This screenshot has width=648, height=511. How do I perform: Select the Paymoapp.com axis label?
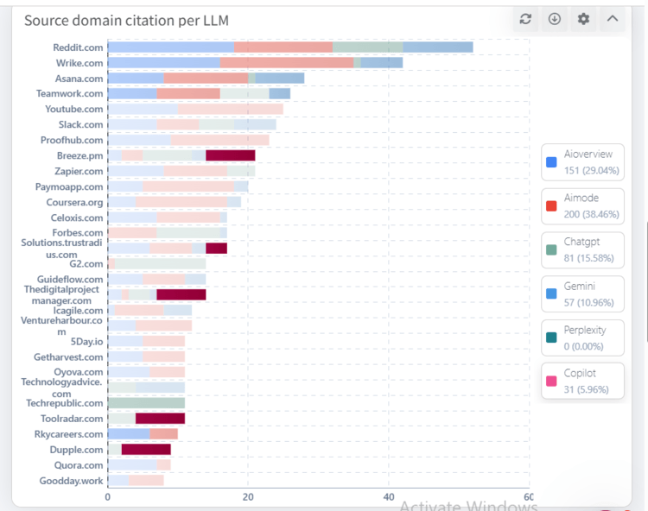(x=69, y=187)
